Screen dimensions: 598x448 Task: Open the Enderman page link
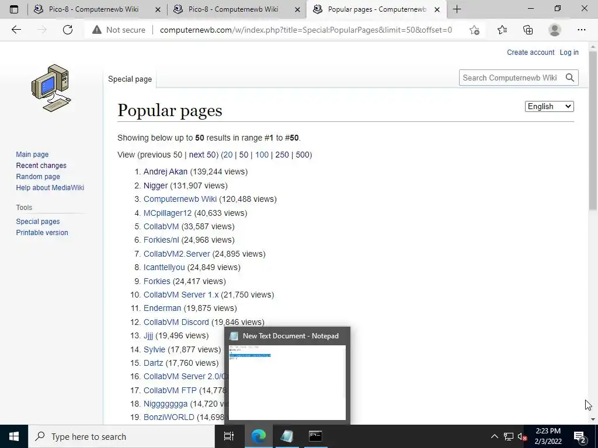[x=162, y=308]
